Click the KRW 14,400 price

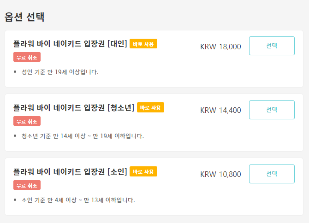(x=220, y=110)
